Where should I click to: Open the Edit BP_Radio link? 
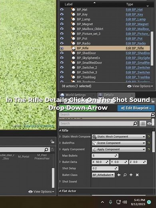click(136, 43)
